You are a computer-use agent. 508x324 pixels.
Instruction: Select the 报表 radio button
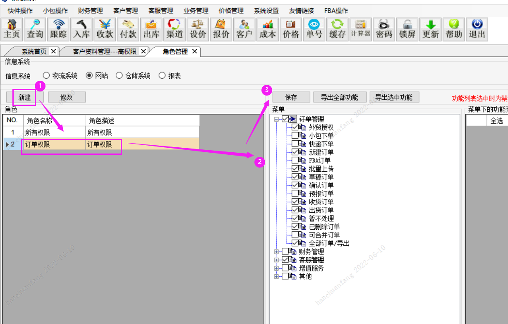tap(162, 76)
